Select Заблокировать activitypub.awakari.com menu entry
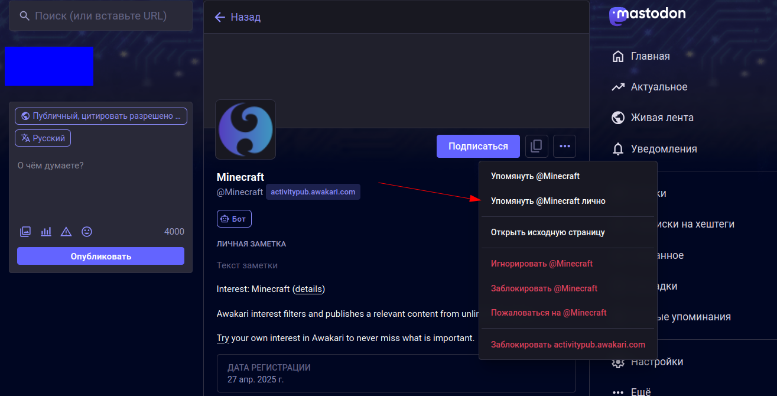Screen dimensions: 777x396 (x=568, y=345)
